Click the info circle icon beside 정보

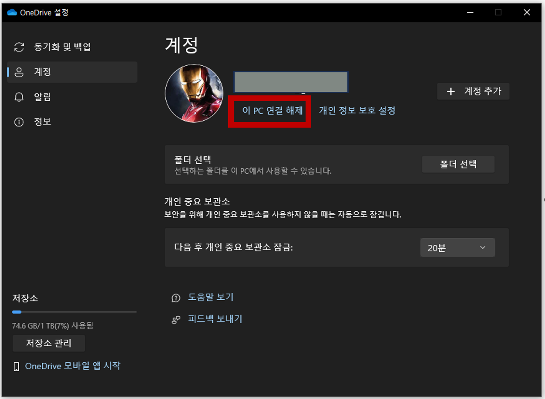[x=19, y=122]
